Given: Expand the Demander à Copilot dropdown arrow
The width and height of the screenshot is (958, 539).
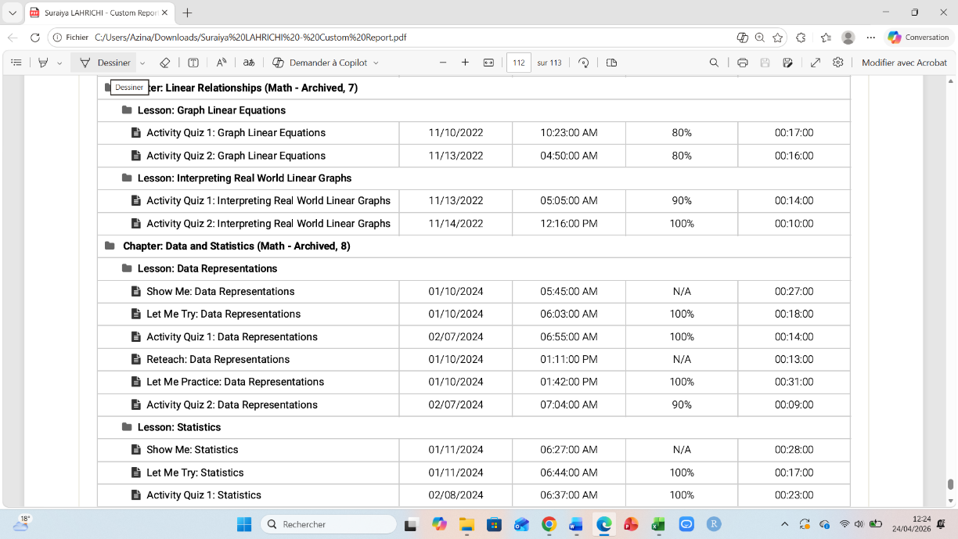Looking at the screenshot, I should point(376,63).
